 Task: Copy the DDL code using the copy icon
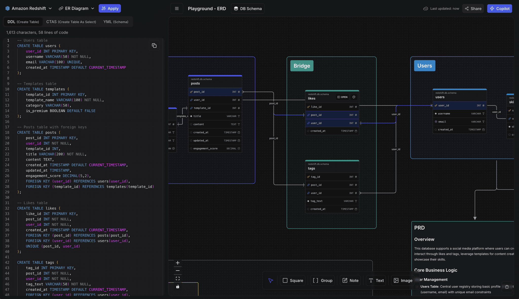(x=154, y=45)
